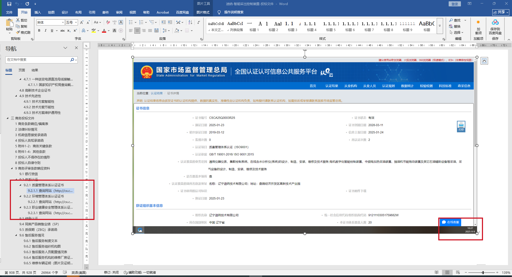Apply the yellow text highlight color
The image size is (512, 277).
[94, 31]
